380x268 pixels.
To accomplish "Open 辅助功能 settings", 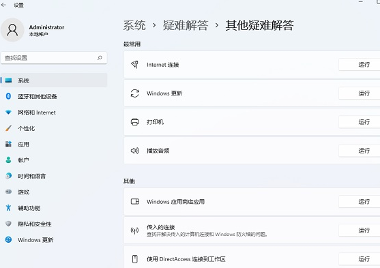I will coord(54,208).
